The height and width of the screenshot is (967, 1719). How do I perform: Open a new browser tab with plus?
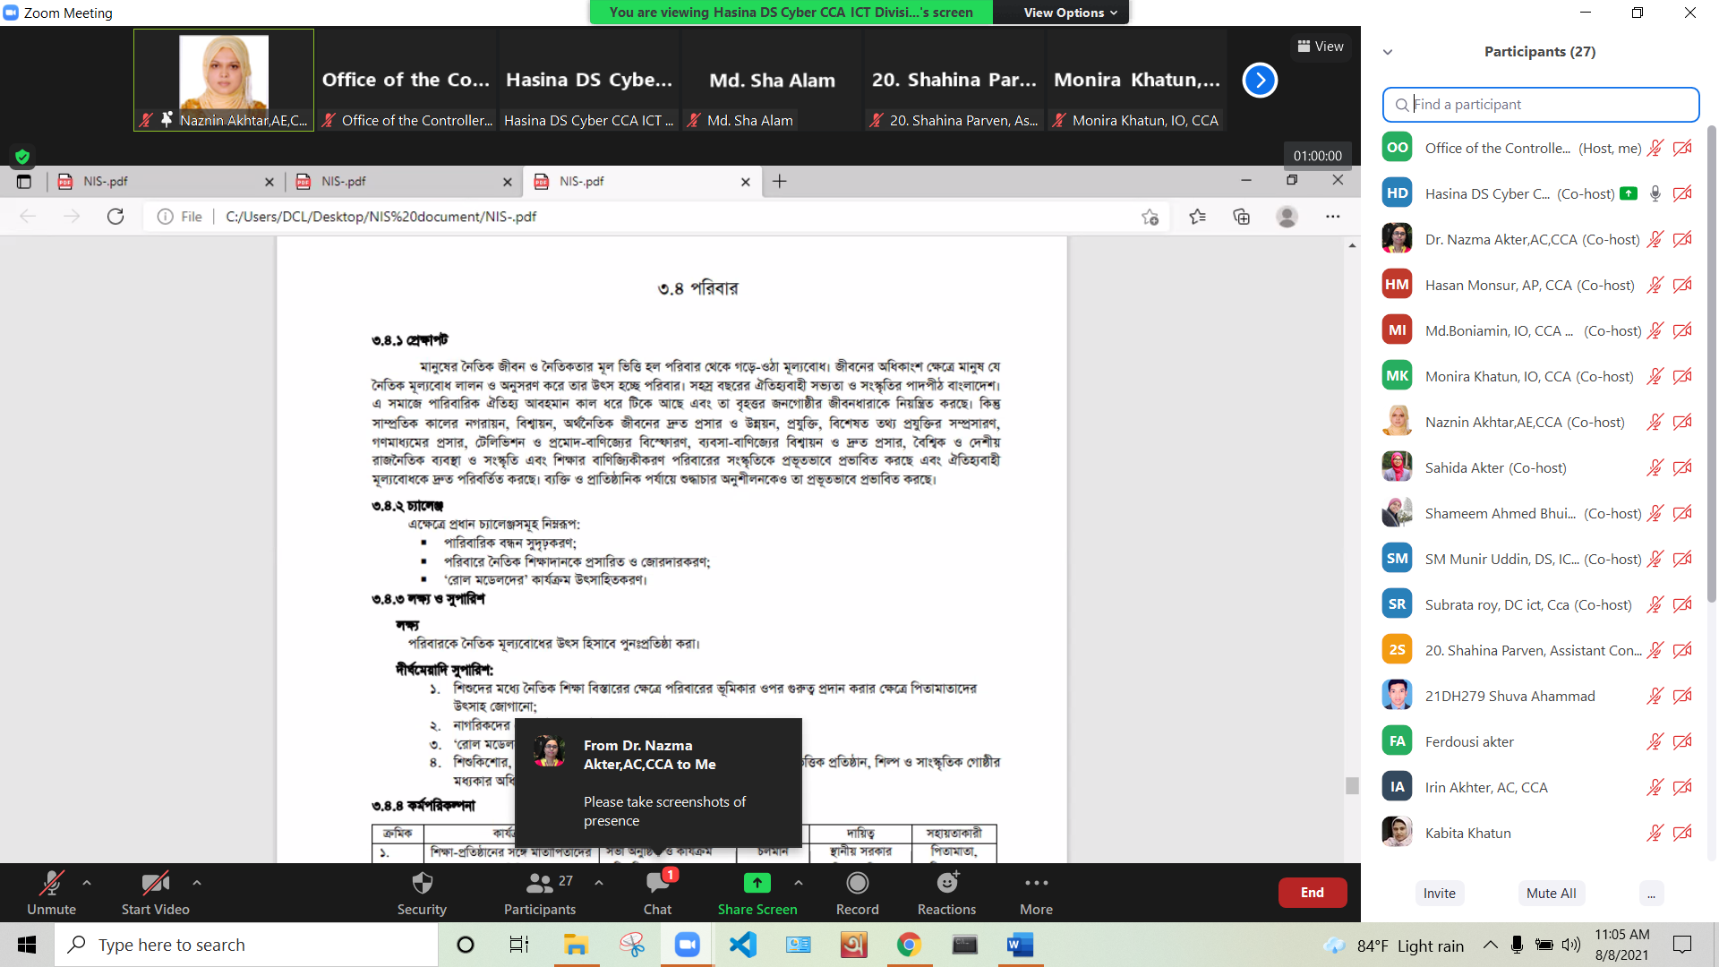pyautogui.click(x=780, y=182)
